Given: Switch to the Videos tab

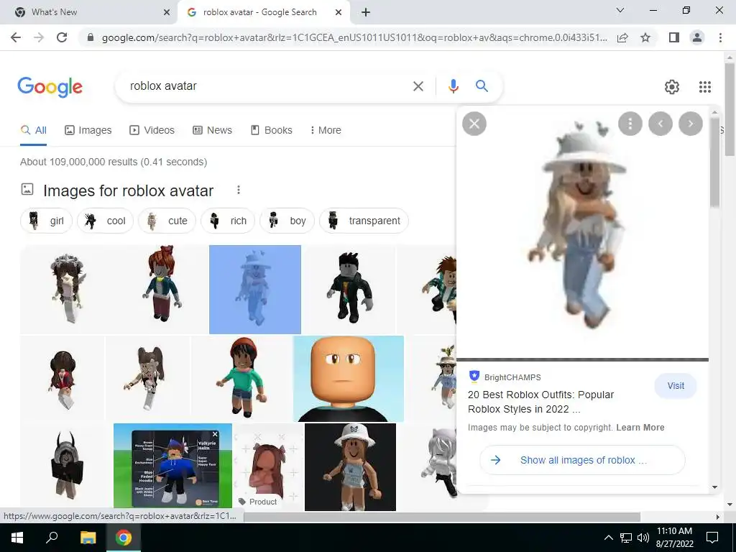Looking at the screenshot, I should tap(152, 131).
